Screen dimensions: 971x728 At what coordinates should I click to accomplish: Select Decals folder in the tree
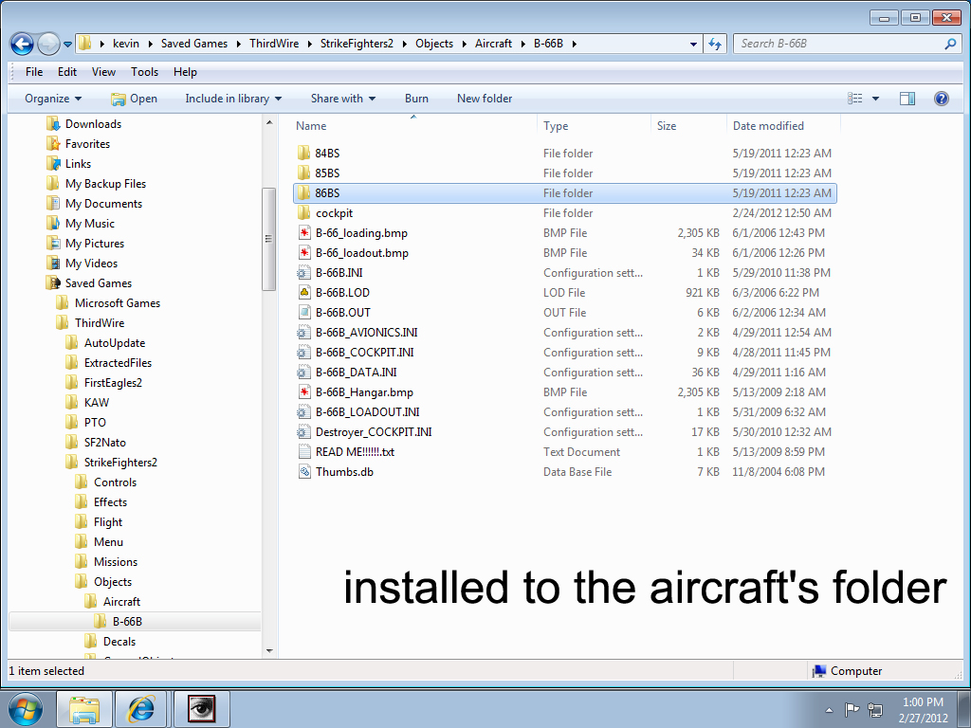tap(119, 642)
